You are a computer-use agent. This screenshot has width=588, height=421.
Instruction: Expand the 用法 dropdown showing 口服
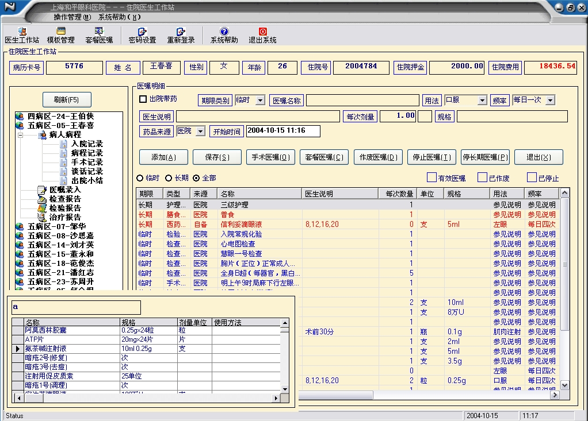tap(482, 101)
